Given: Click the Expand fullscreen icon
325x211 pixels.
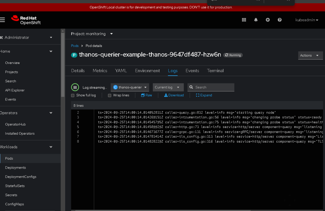Looking at the screenshot, I should pyautogui.click(x=198, y=95).
